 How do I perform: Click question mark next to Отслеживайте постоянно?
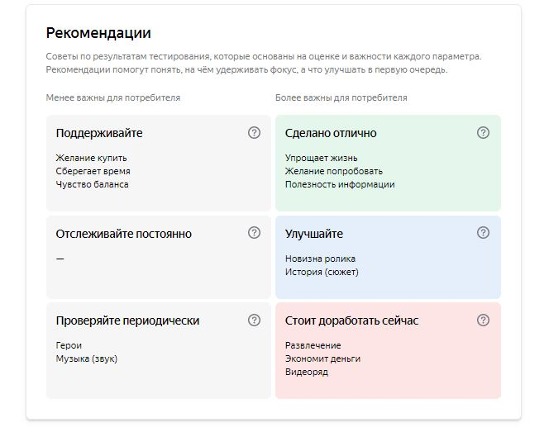click(x=254, y=233)
